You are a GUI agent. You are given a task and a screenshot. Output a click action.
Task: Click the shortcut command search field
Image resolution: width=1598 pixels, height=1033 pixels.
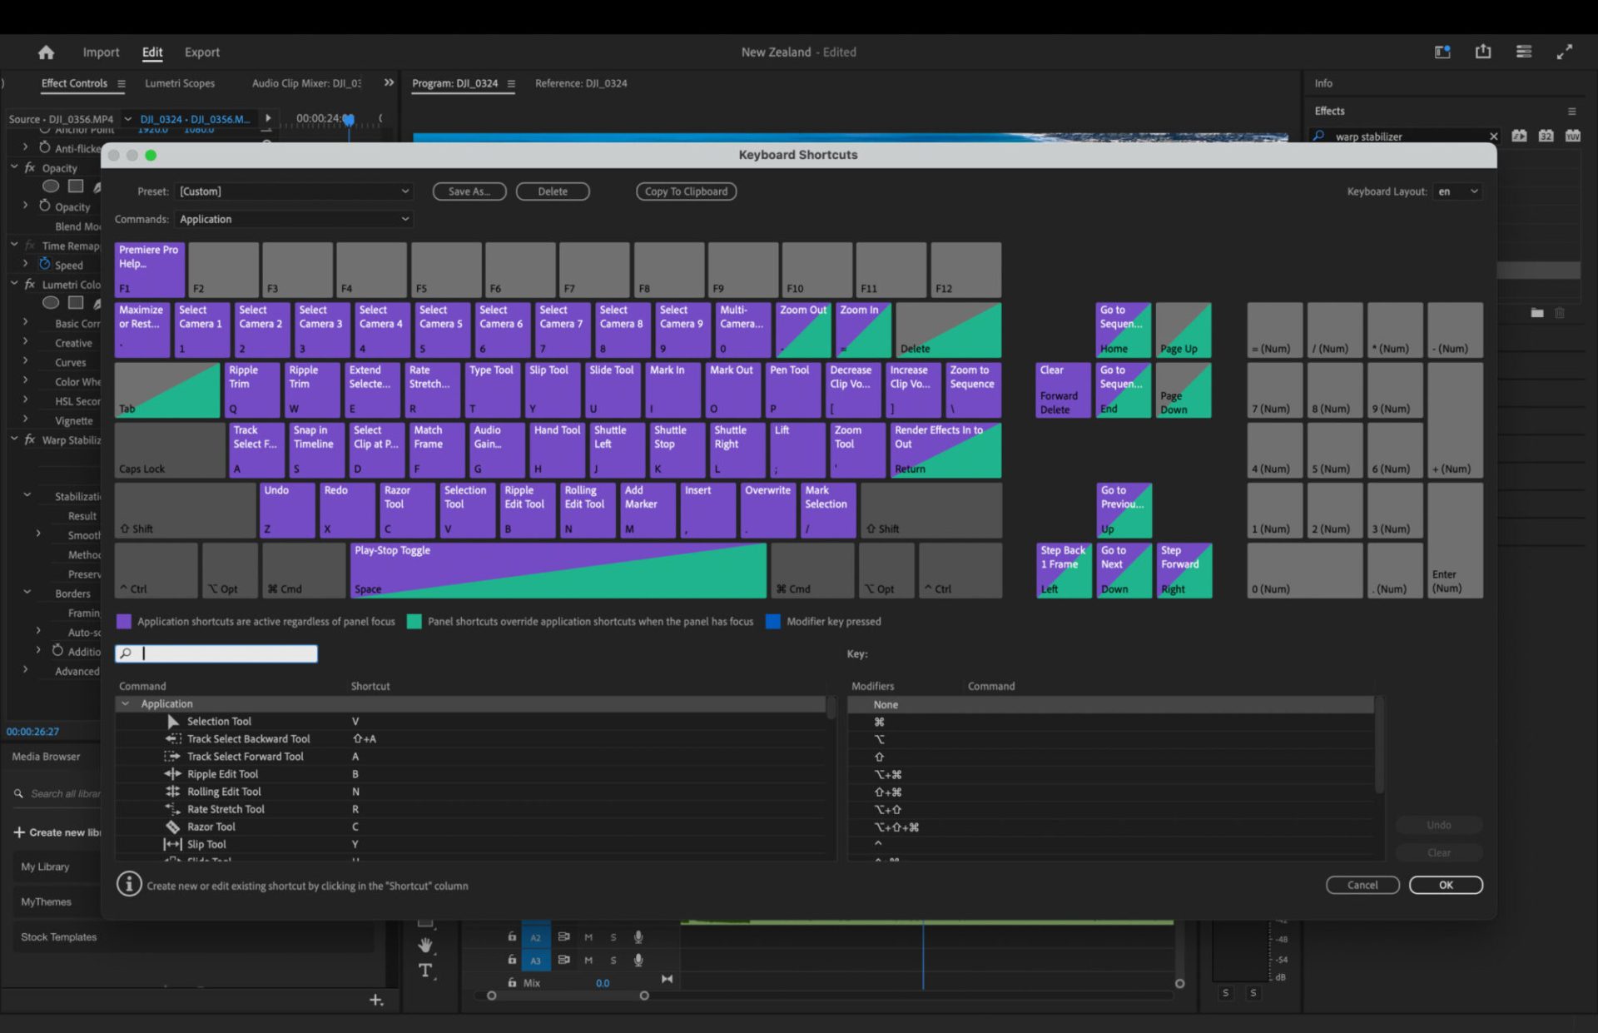pyautogui.click(x=216, y=653)
